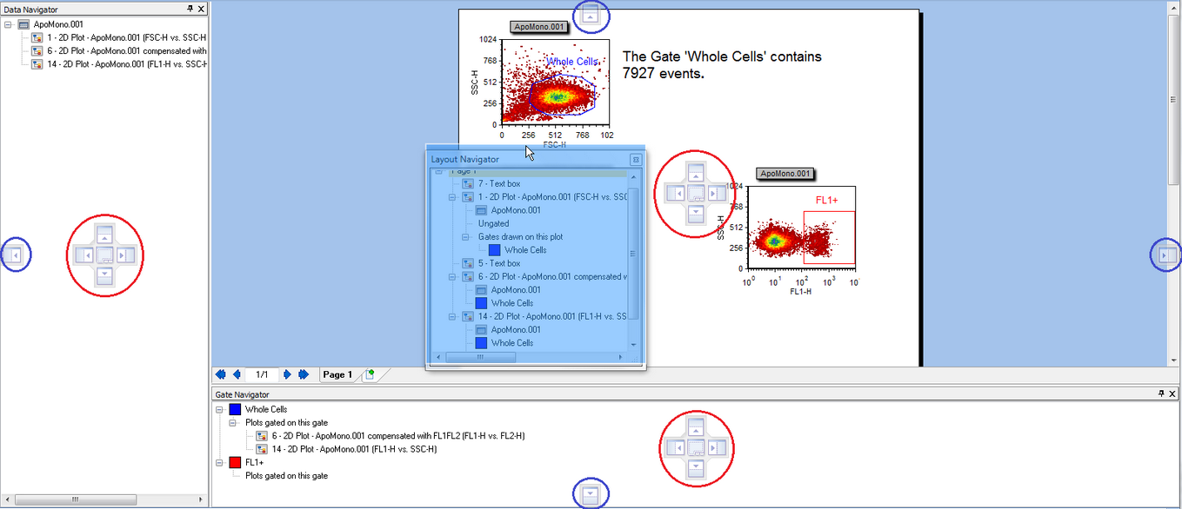Select '14 - 2D Plot' row in Gate Navigator

coord(354,449)
